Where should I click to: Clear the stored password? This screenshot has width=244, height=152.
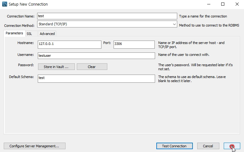click(x=92, y=67)
